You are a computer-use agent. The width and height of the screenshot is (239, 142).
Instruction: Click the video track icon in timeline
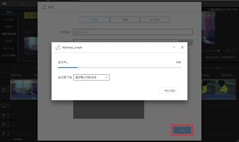[4, 90]
